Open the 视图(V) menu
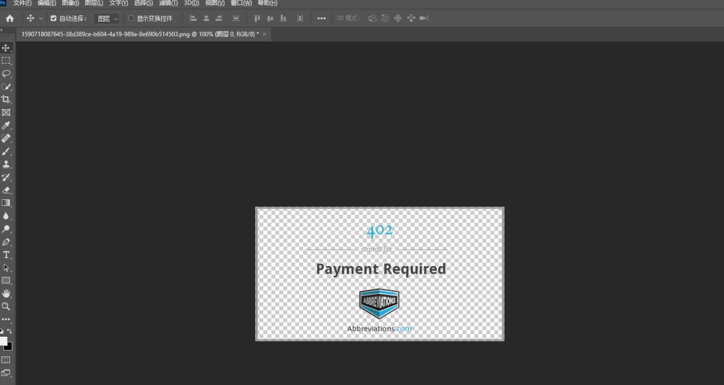This screenshot has width=724, height=385. [215, 3]
